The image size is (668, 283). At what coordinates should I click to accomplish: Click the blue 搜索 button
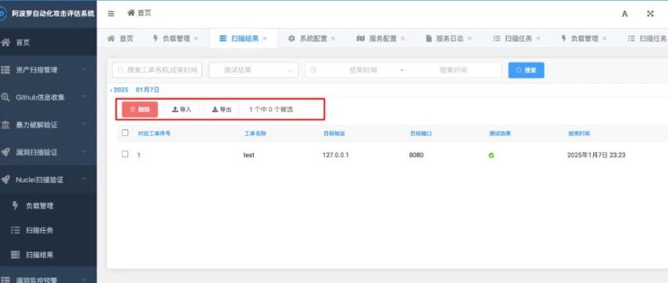pos(526,70)
